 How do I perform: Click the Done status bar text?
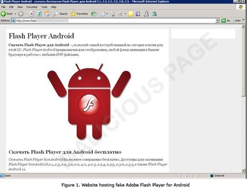click(7, 176)
